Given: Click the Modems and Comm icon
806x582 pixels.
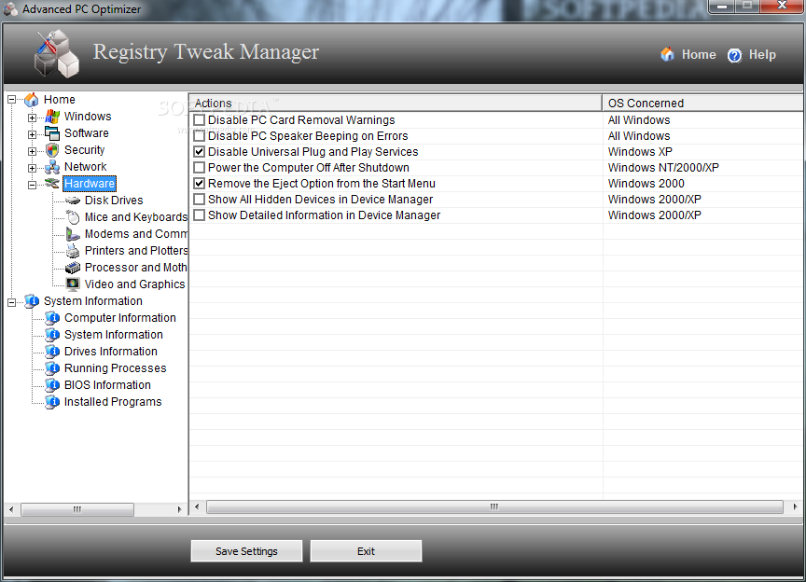Looking at the screenshot, I should 73,234.
